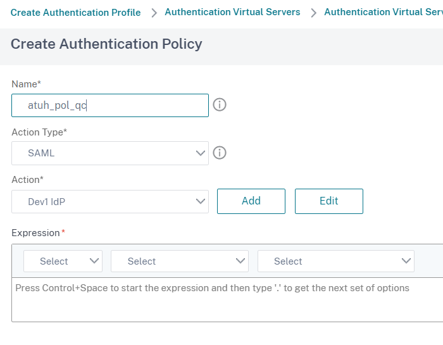
Task: Focus the Name field containing atuh_pol_qc
Action: (x=109, y=105)
